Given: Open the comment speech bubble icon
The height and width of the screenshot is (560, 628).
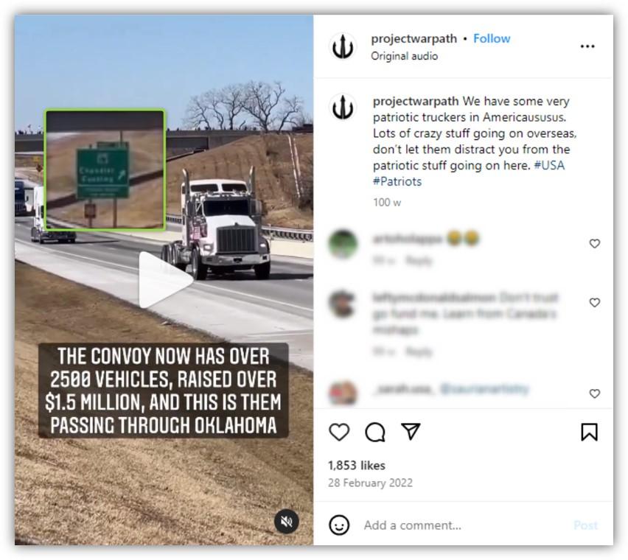Looking at the screenshot, I should point(375,432).
